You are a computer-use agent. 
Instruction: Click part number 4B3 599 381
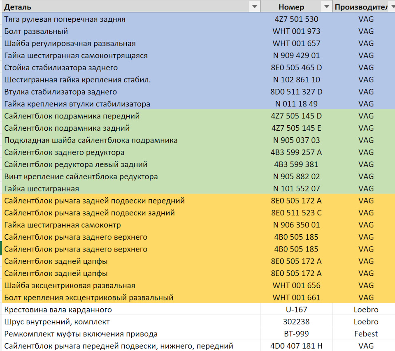296,164
